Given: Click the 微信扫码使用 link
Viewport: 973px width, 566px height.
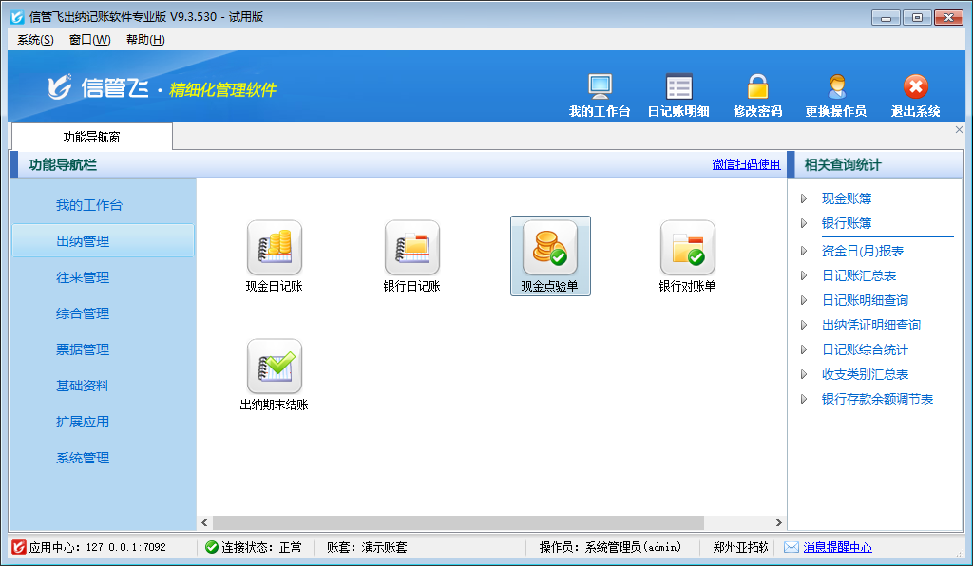Looking at the screenshot, I should click(746, 164).
